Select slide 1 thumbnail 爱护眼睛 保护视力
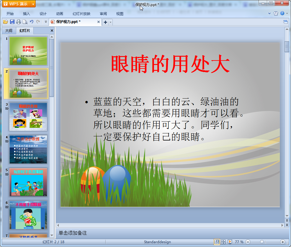Viewport: 291px width, 247px height. pyautogui.click(x=28, y=51)
